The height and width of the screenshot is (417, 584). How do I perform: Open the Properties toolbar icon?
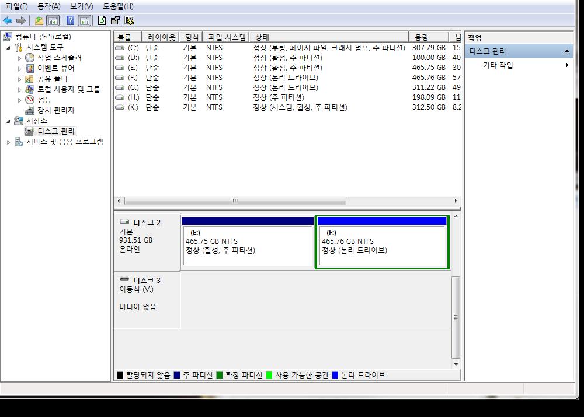[115, 21]
